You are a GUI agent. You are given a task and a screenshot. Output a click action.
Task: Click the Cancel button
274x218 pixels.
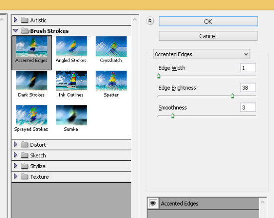(x=208, y=36)
